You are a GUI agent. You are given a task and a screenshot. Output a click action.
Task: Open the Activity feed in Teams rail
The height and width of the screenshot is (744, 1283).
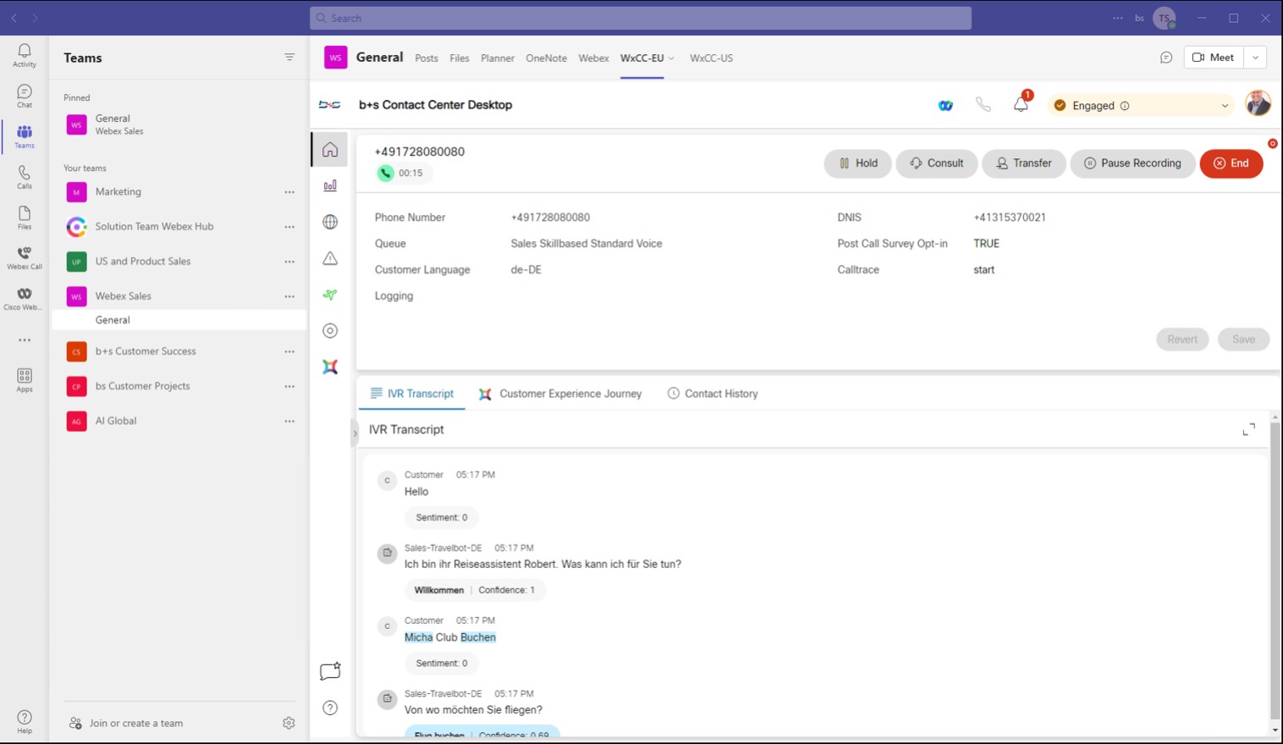coord(25,56)
